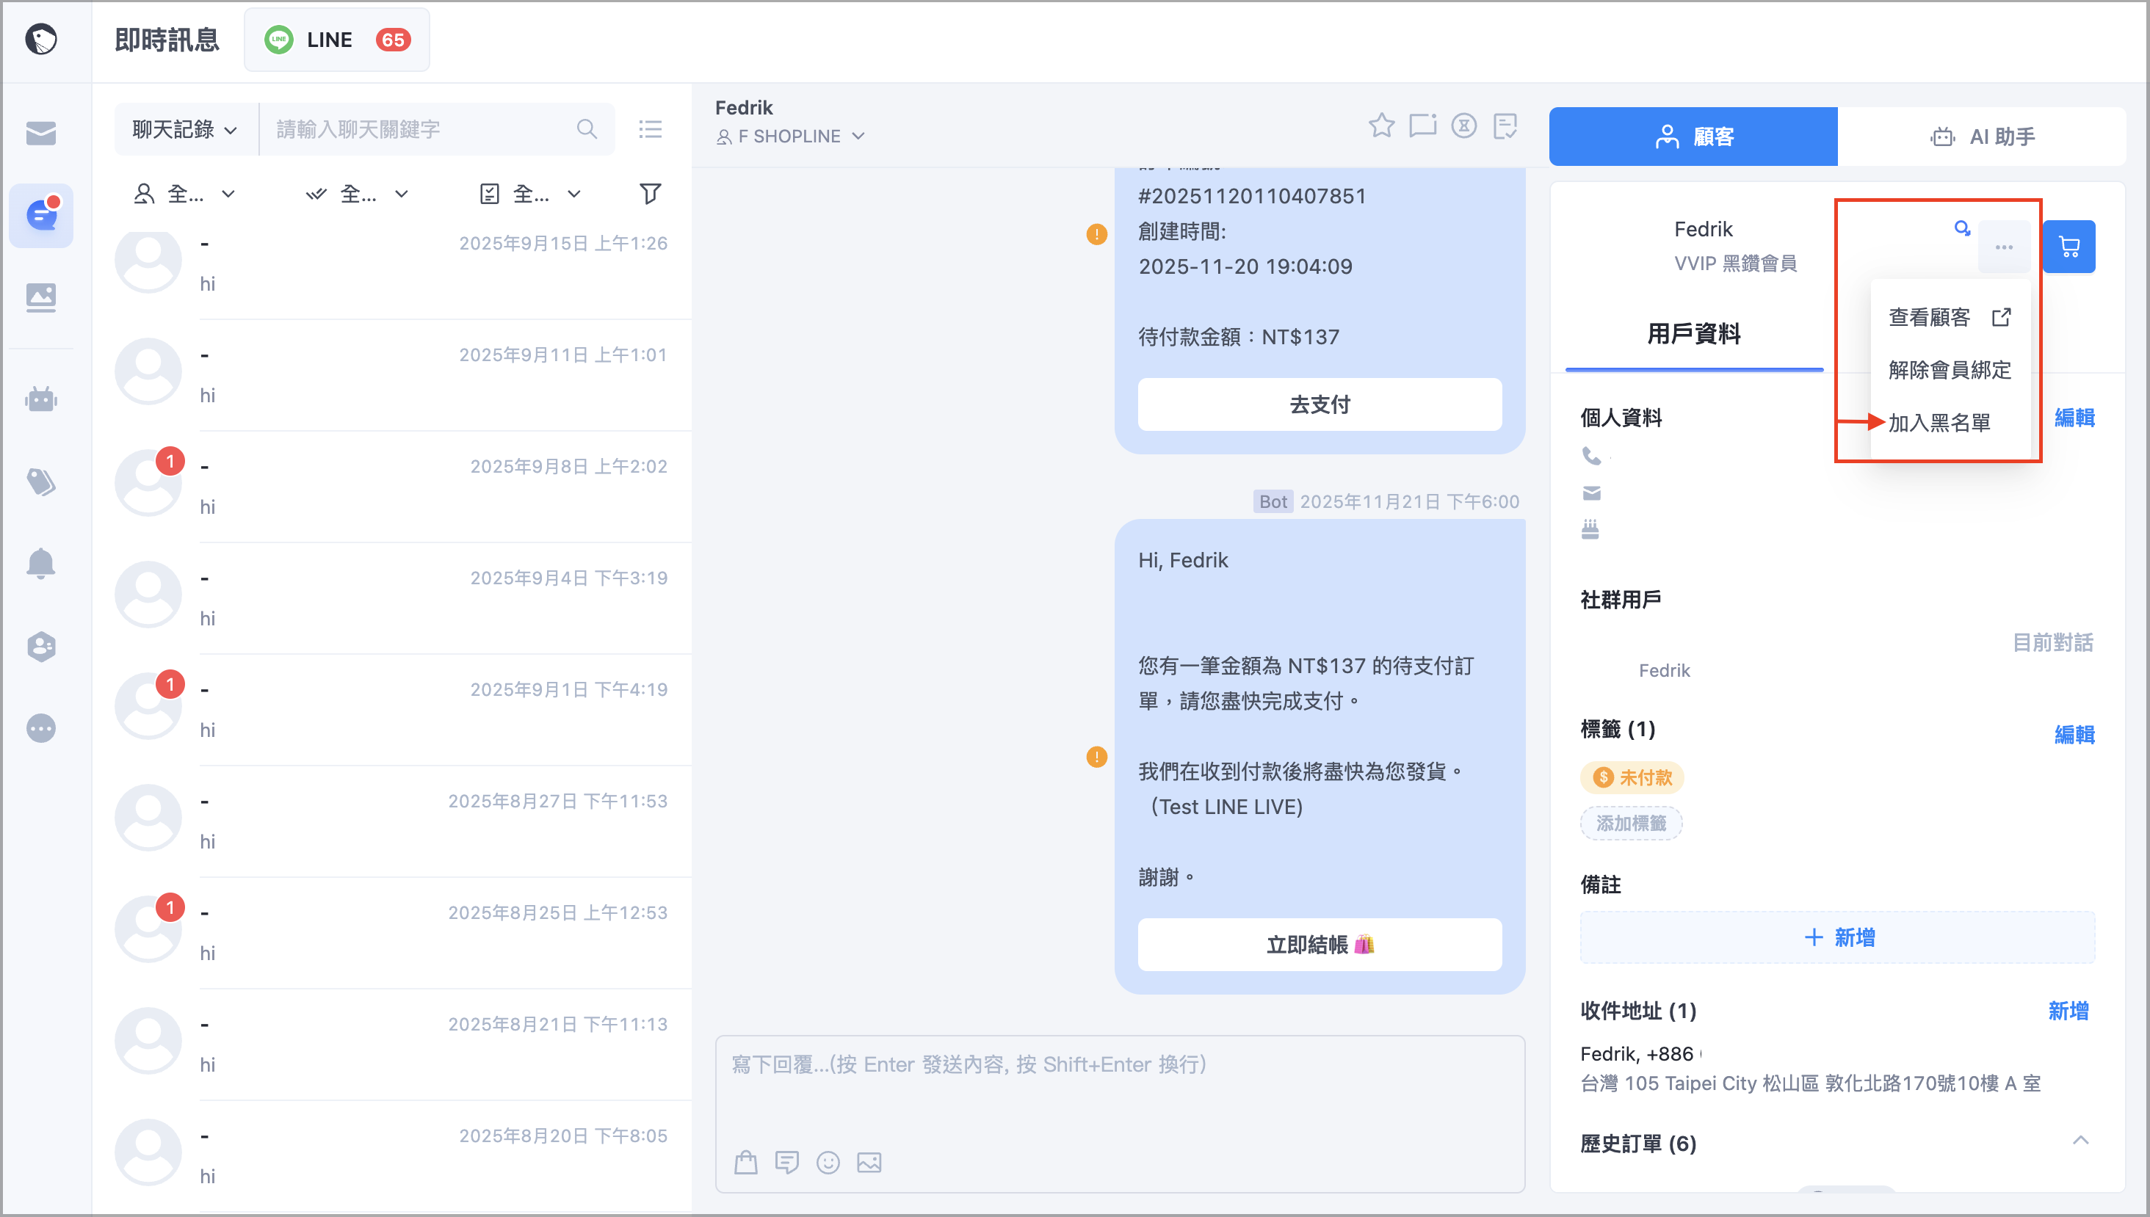Open the unread conversation dated 2025年9月1日
Viewport: 2150px width, 1217px height.
(x=393, y=710)
